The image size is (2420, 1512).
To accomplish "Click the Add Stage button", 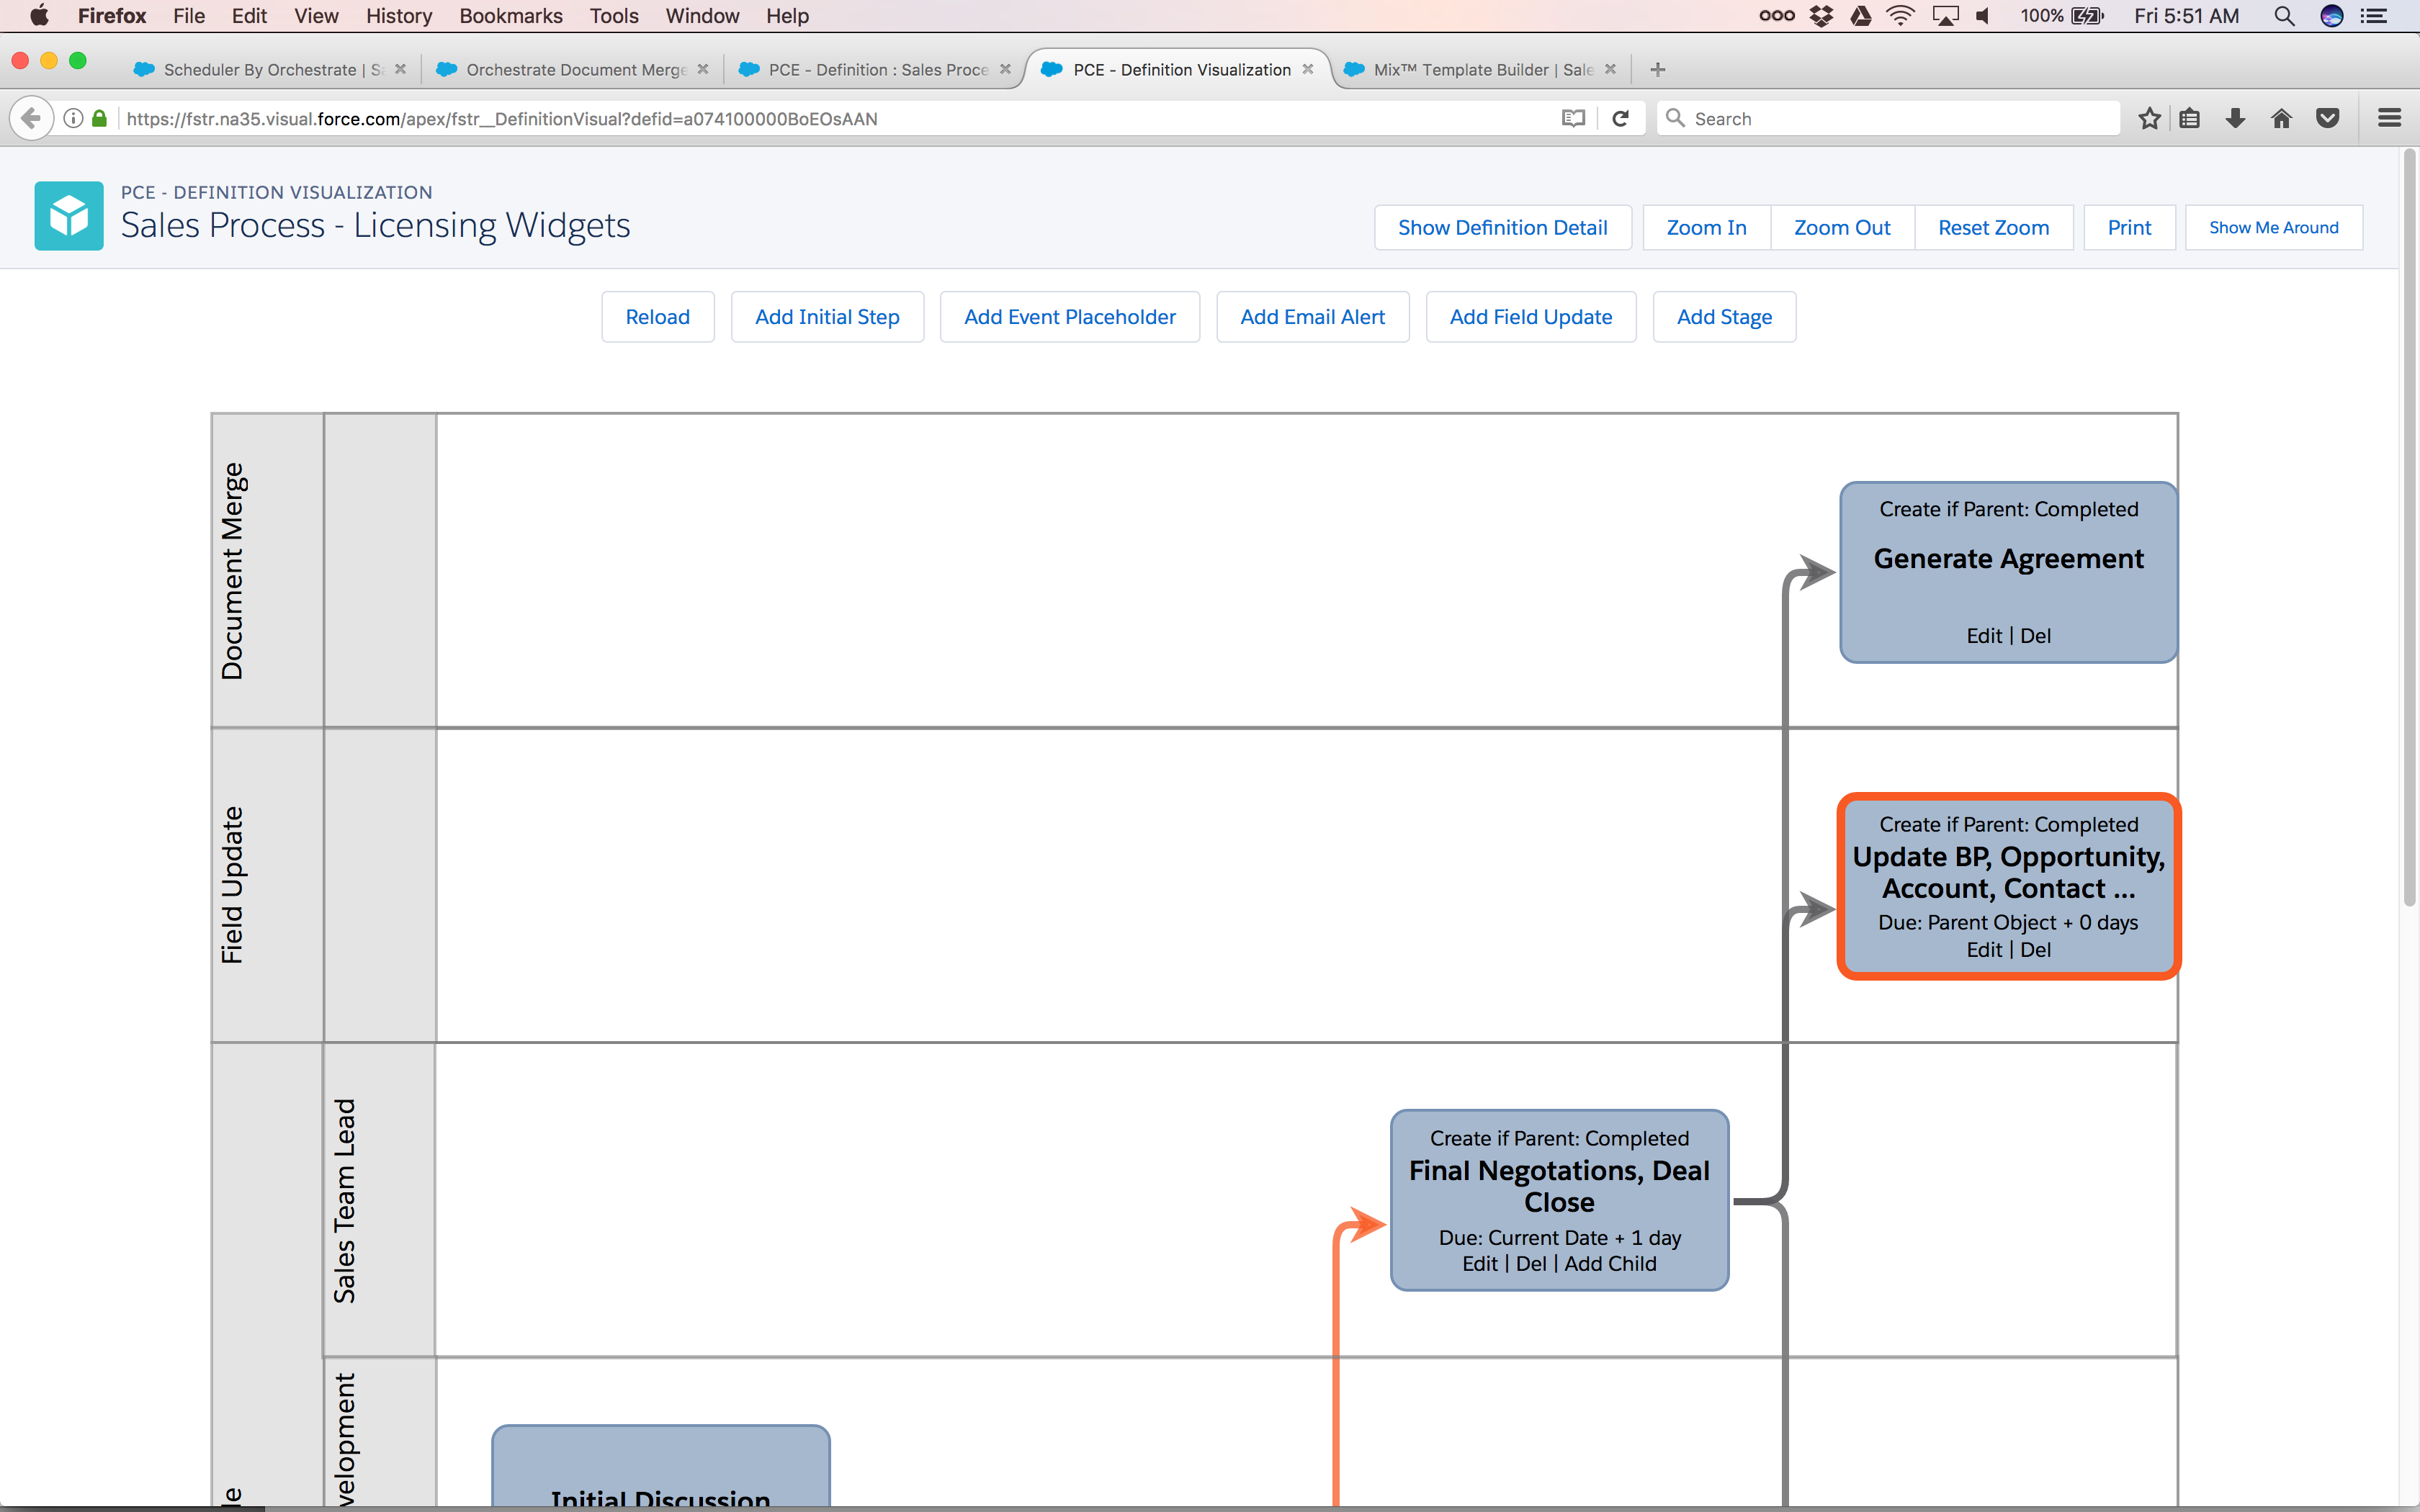I will click(1724, 316).
